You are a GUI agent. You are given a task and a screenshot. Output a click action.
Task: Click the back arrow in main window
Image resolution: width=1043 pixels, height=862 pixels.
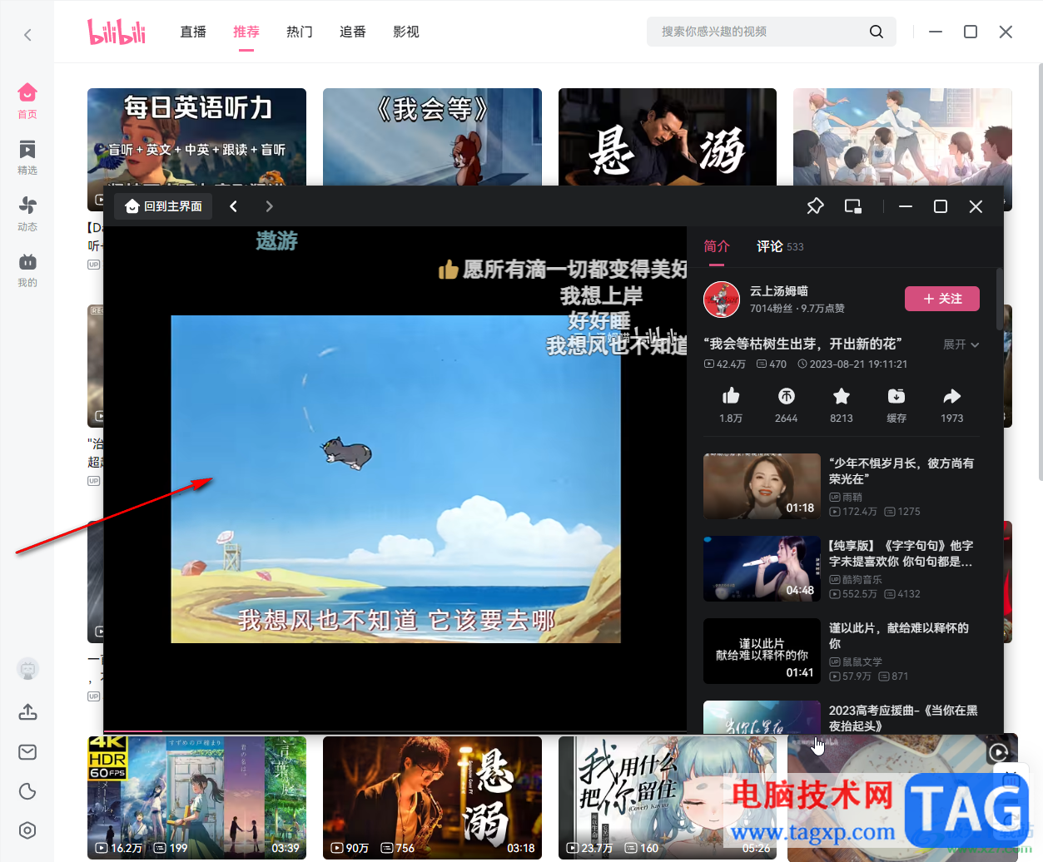pyautogui.click(x=27, y=34)
